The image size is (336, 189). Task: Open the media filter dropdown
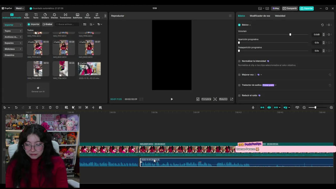click(99, 24)
